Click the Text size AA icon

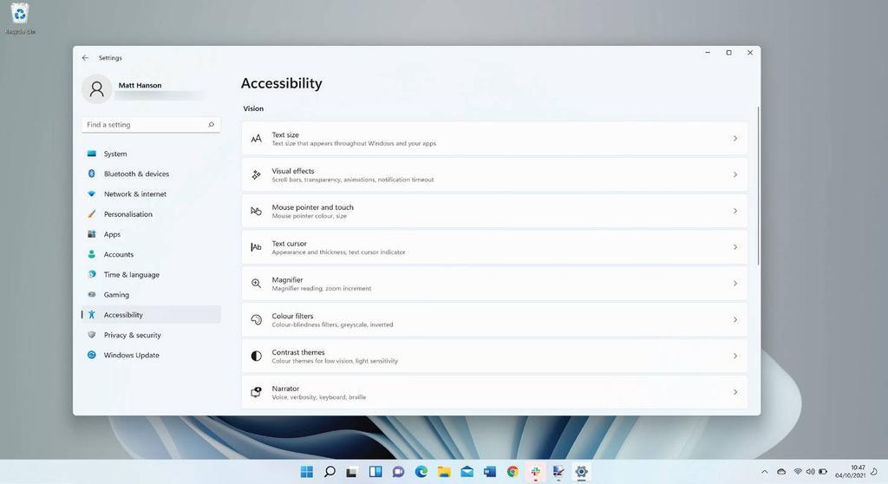(x=257, y=138)
